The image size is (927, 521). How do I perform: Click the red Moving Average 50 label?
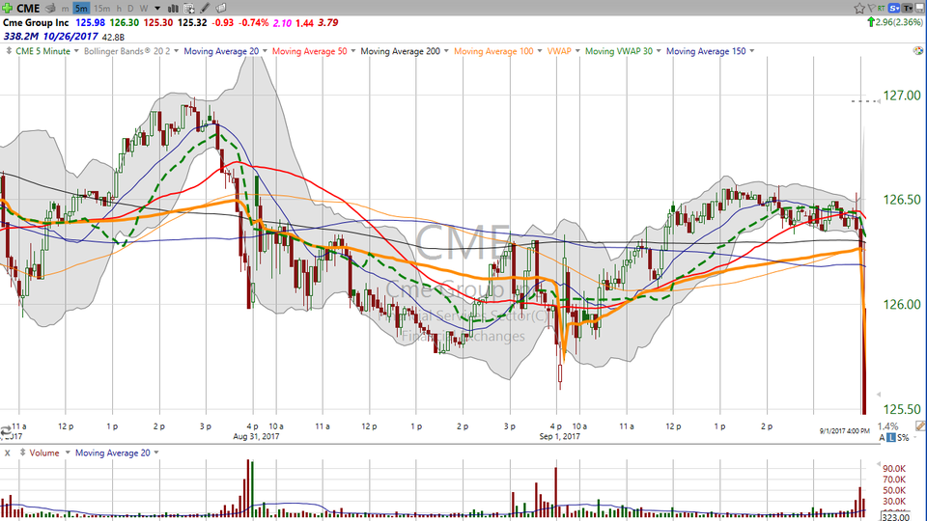[309, 51]
